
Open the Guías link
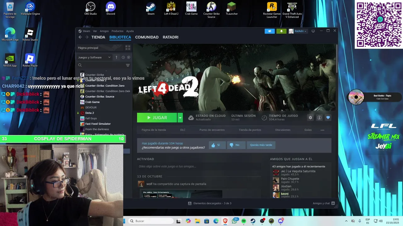pyautogui.click(x=308, y=130)
